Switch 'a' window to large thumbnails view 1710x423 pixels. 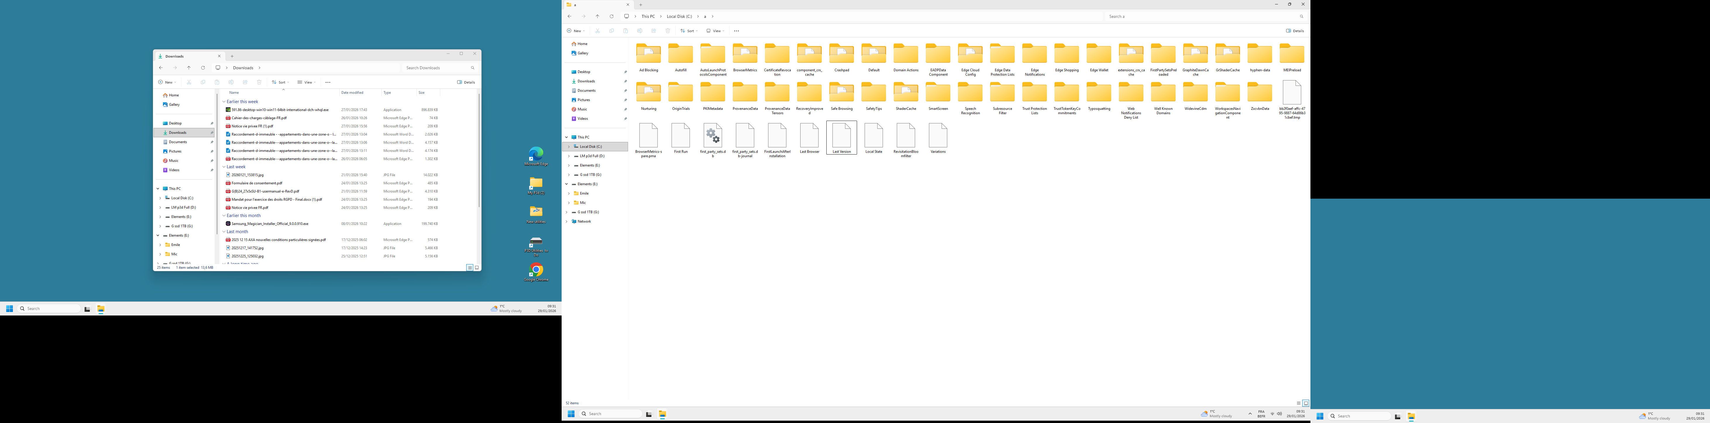[x=1305, y=403]
